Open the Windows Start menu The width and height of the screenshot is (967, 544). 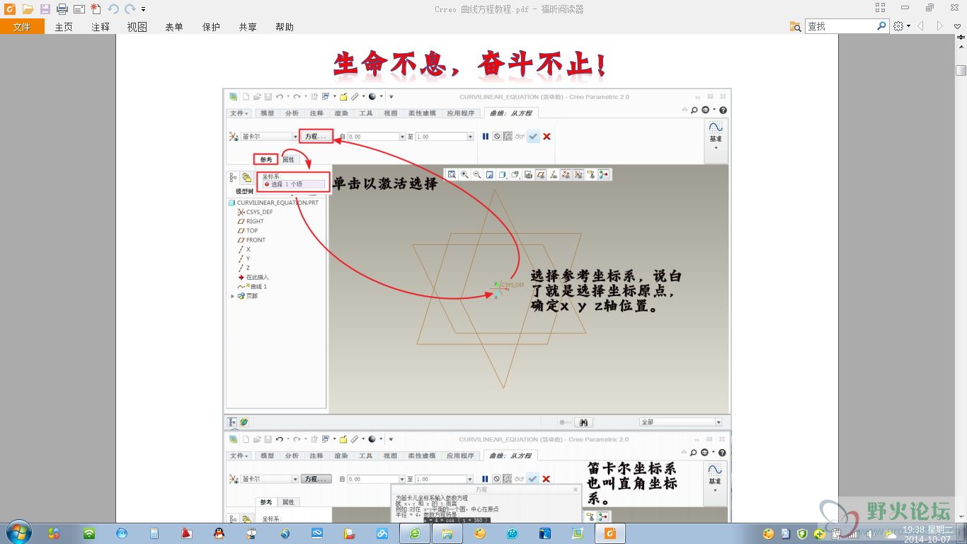(18, 532)
